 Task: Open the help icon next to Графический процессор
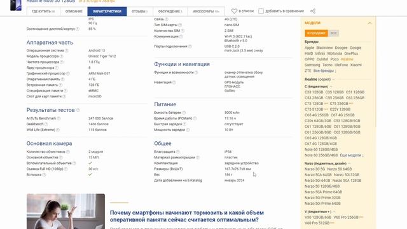point(68,73)
